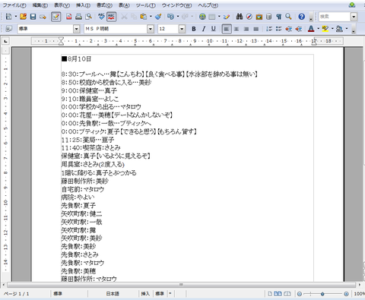The image size is (365, 300).
Task: Click the Undo icon
Action: point(170,17)
